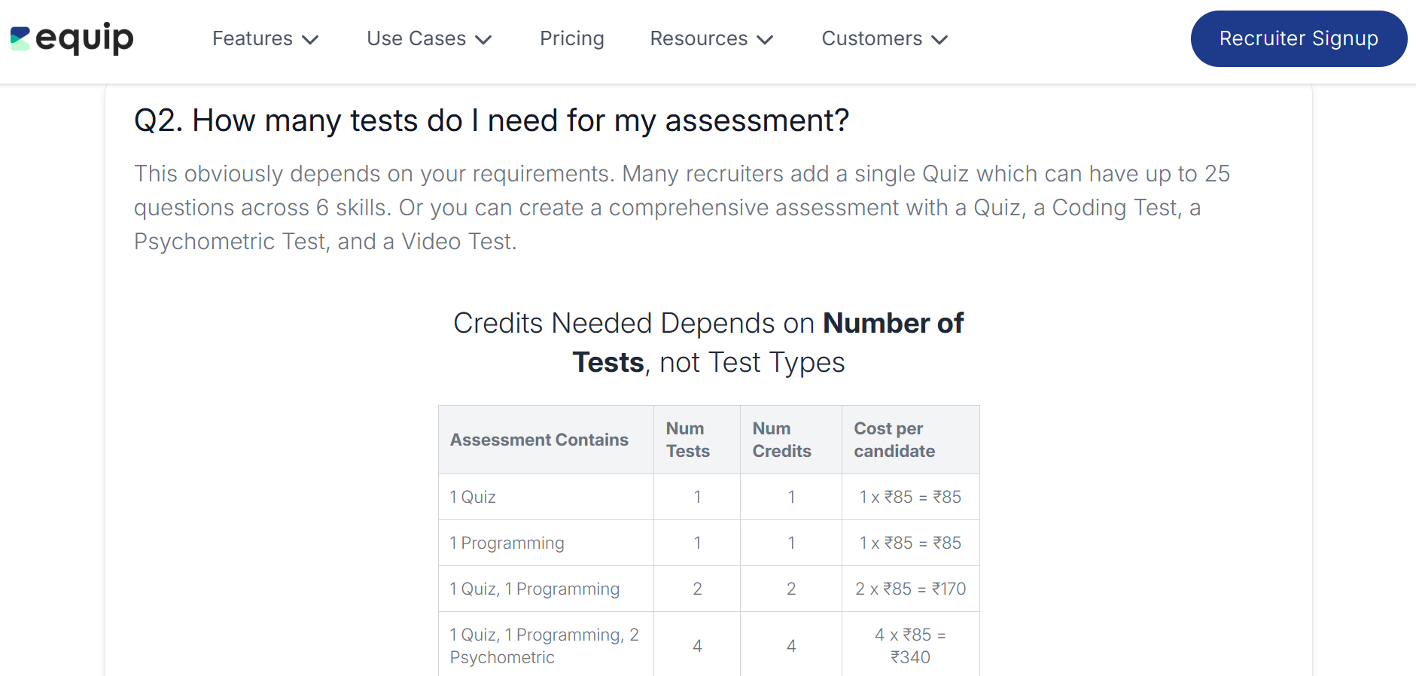Open the Customers menu label
The height and width of the screenshot is (676, 1416).
pos(872,38)
